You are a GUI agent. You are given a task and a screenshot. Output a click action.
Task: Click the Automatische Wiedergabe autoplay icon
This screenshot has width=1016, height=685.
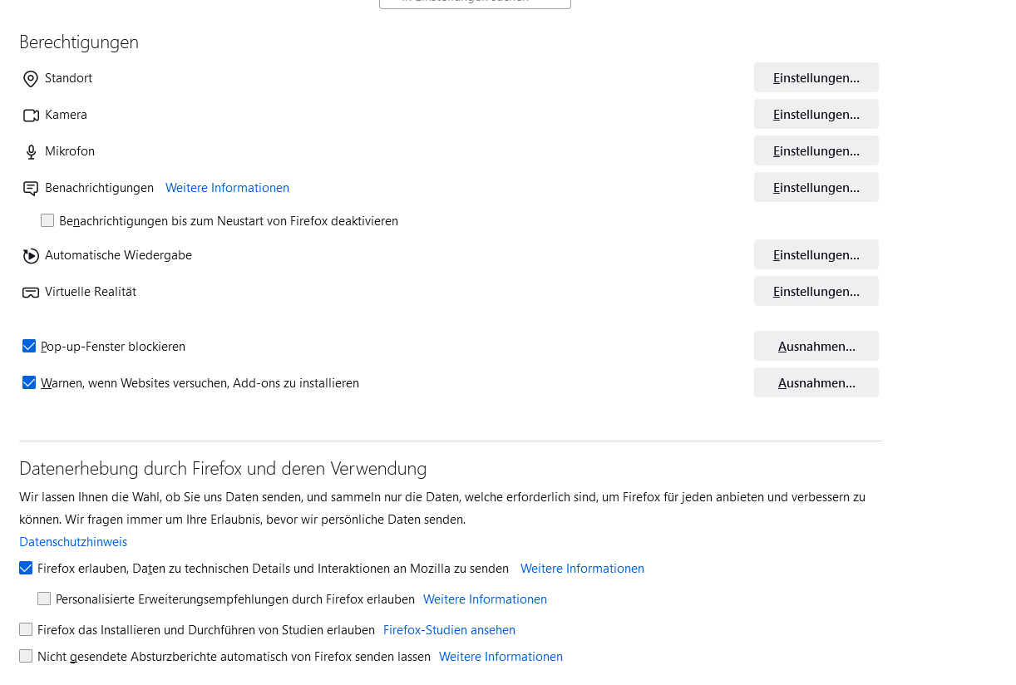coord(32,256)
